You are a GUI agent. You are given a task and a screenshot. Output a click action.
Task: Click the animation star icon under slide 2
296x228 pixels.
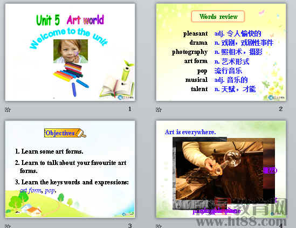[159, 109]
